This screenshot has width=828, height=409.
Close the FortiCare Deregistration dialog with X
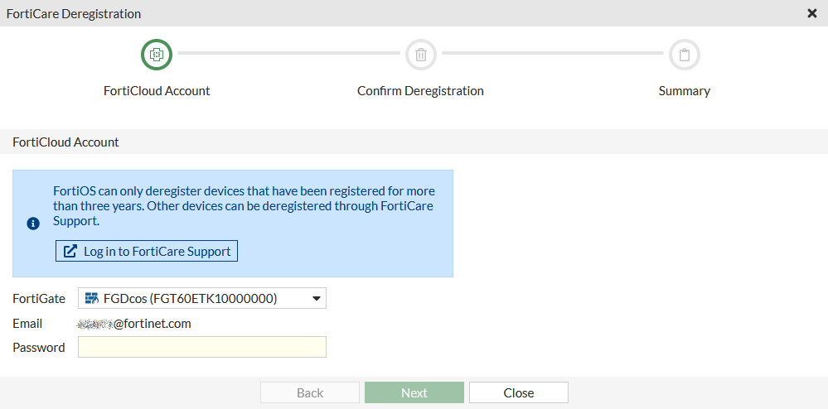(x=812, y=13)
